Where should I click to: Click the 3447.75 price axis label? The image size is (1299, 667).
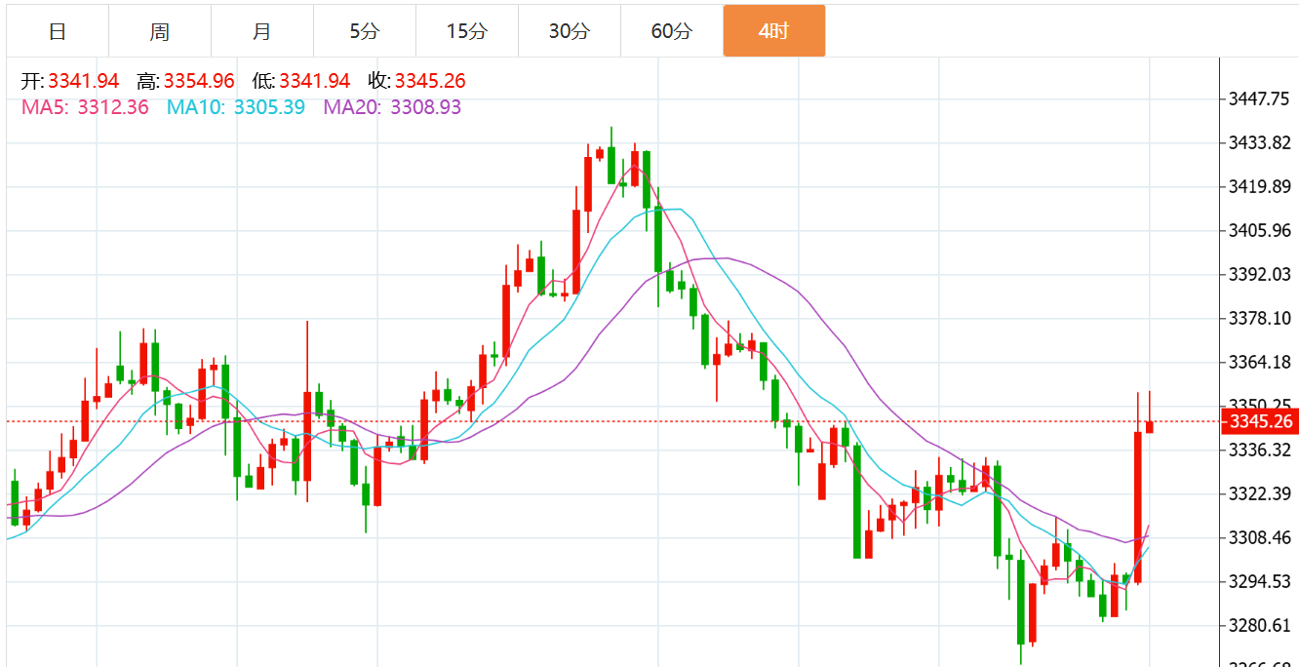[1259, 99]
